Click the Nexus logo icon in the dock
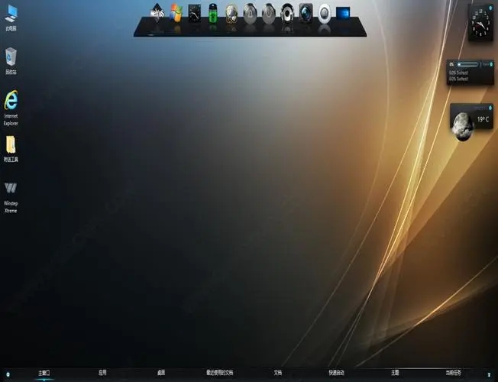Viewport: 498px width, 382px height. 157,14
